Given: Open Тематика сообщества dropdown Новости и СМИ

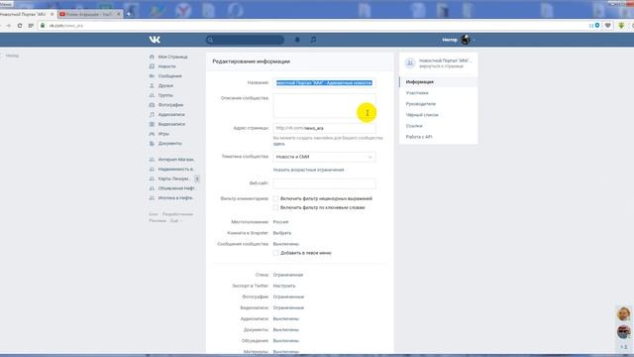Looking at the screenshot, I should tap(324, 157).
